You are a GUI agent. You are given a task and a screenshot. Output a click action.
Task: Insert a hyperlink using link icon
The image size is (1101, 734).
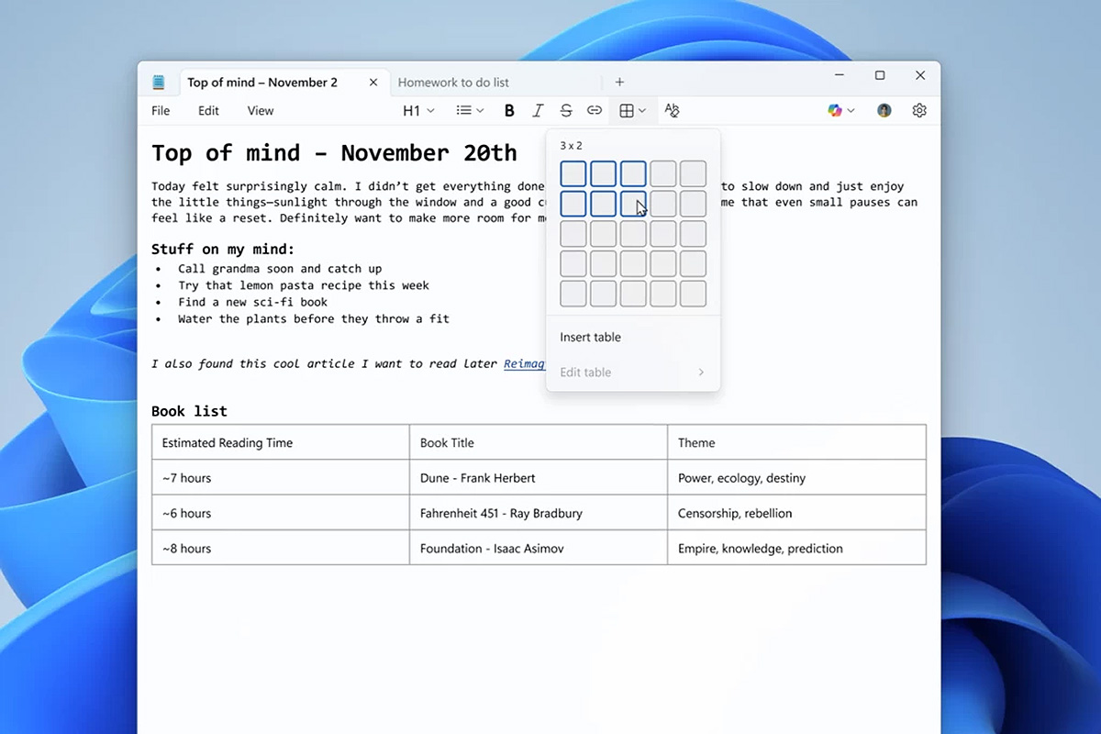point(595,111)
